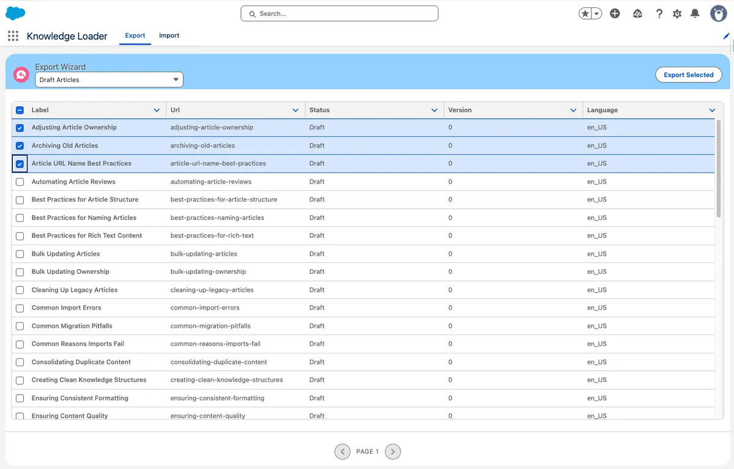Click the bulk-updating-articles url cell
The width and height of the screenshot is (734, 469).
[x=204, y=254]
